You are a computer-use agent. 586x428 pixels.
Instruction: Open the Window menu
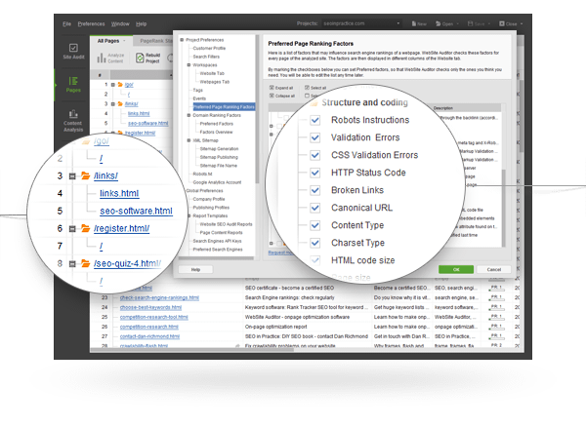pos(120,23)
